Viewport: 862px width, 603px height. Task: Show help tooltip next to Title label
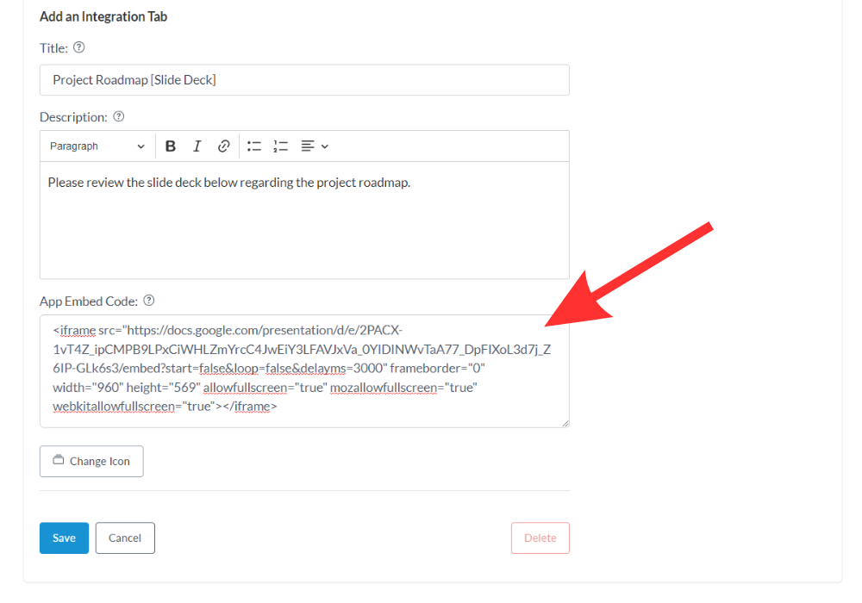tap(79, 48)
